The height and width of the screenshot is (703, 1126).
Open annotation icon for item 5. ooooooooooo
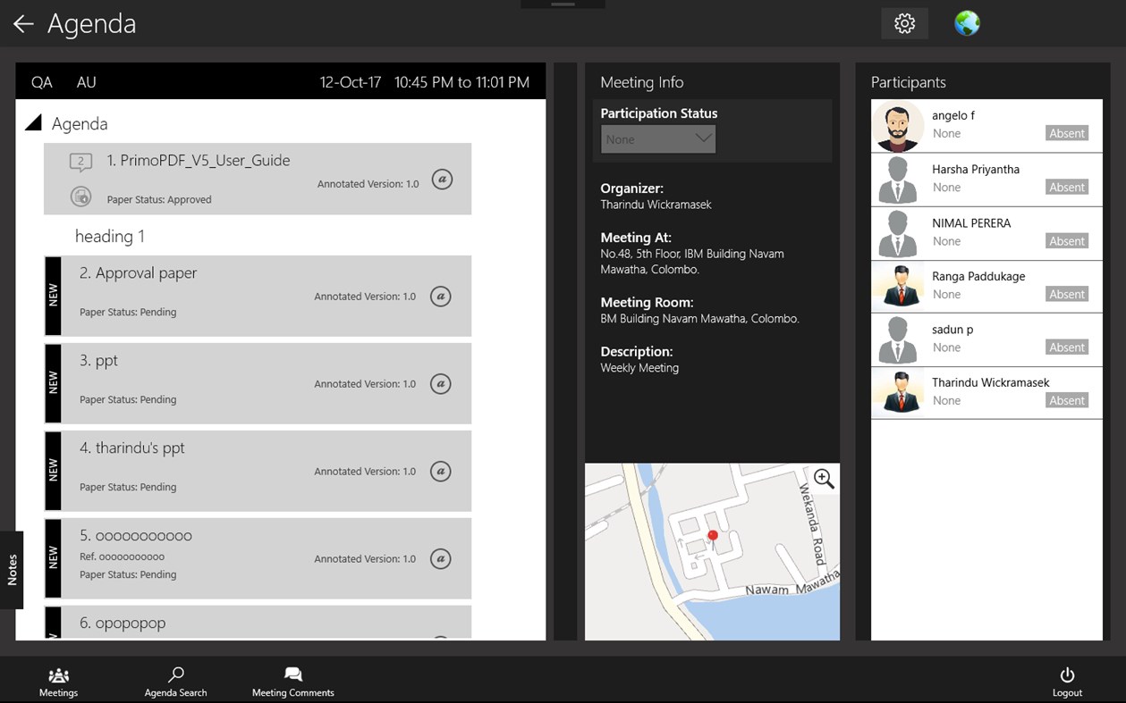pos(440,558)
